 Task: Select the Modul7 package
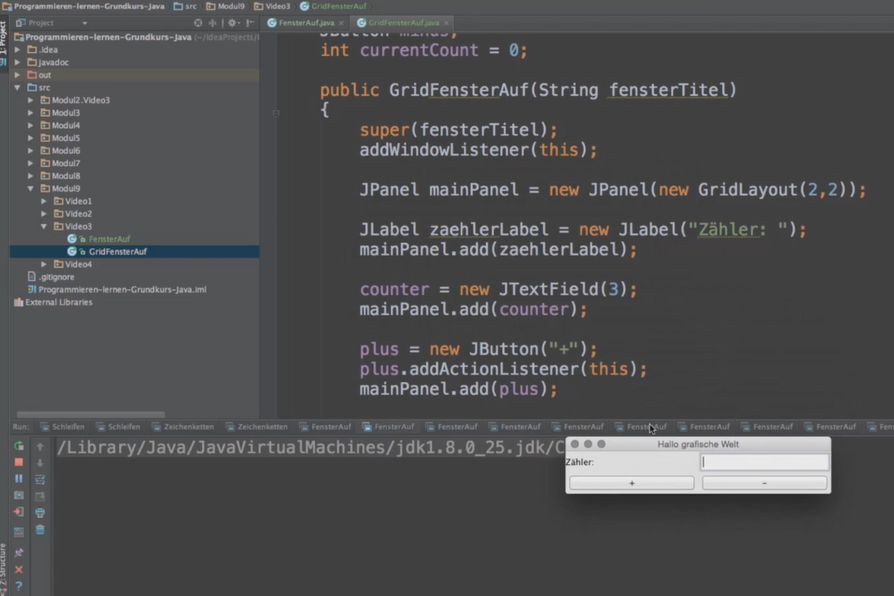[66, 163]
